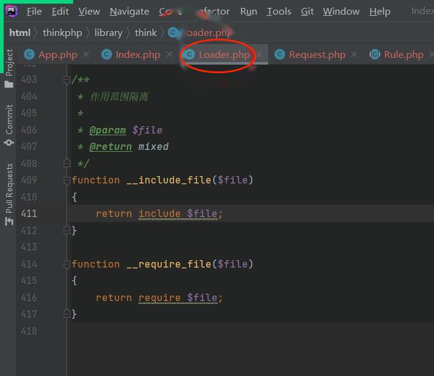Switch to the App.php editor tab
This screenshot has height=376, width=434.
pyautogui.click(x=58, y=54)
